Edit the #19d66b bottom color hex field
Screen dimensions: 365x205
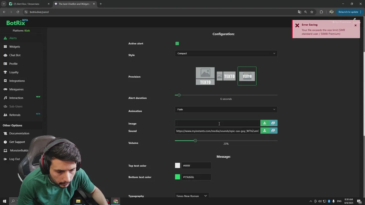click(196, 177)
